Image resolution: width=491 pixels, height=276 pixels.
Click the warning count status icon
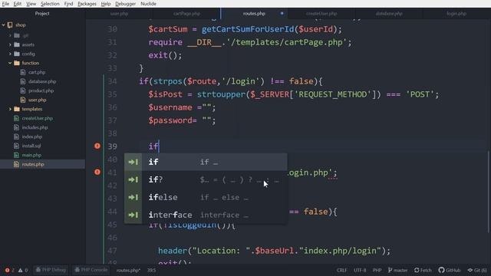(21, 270)
